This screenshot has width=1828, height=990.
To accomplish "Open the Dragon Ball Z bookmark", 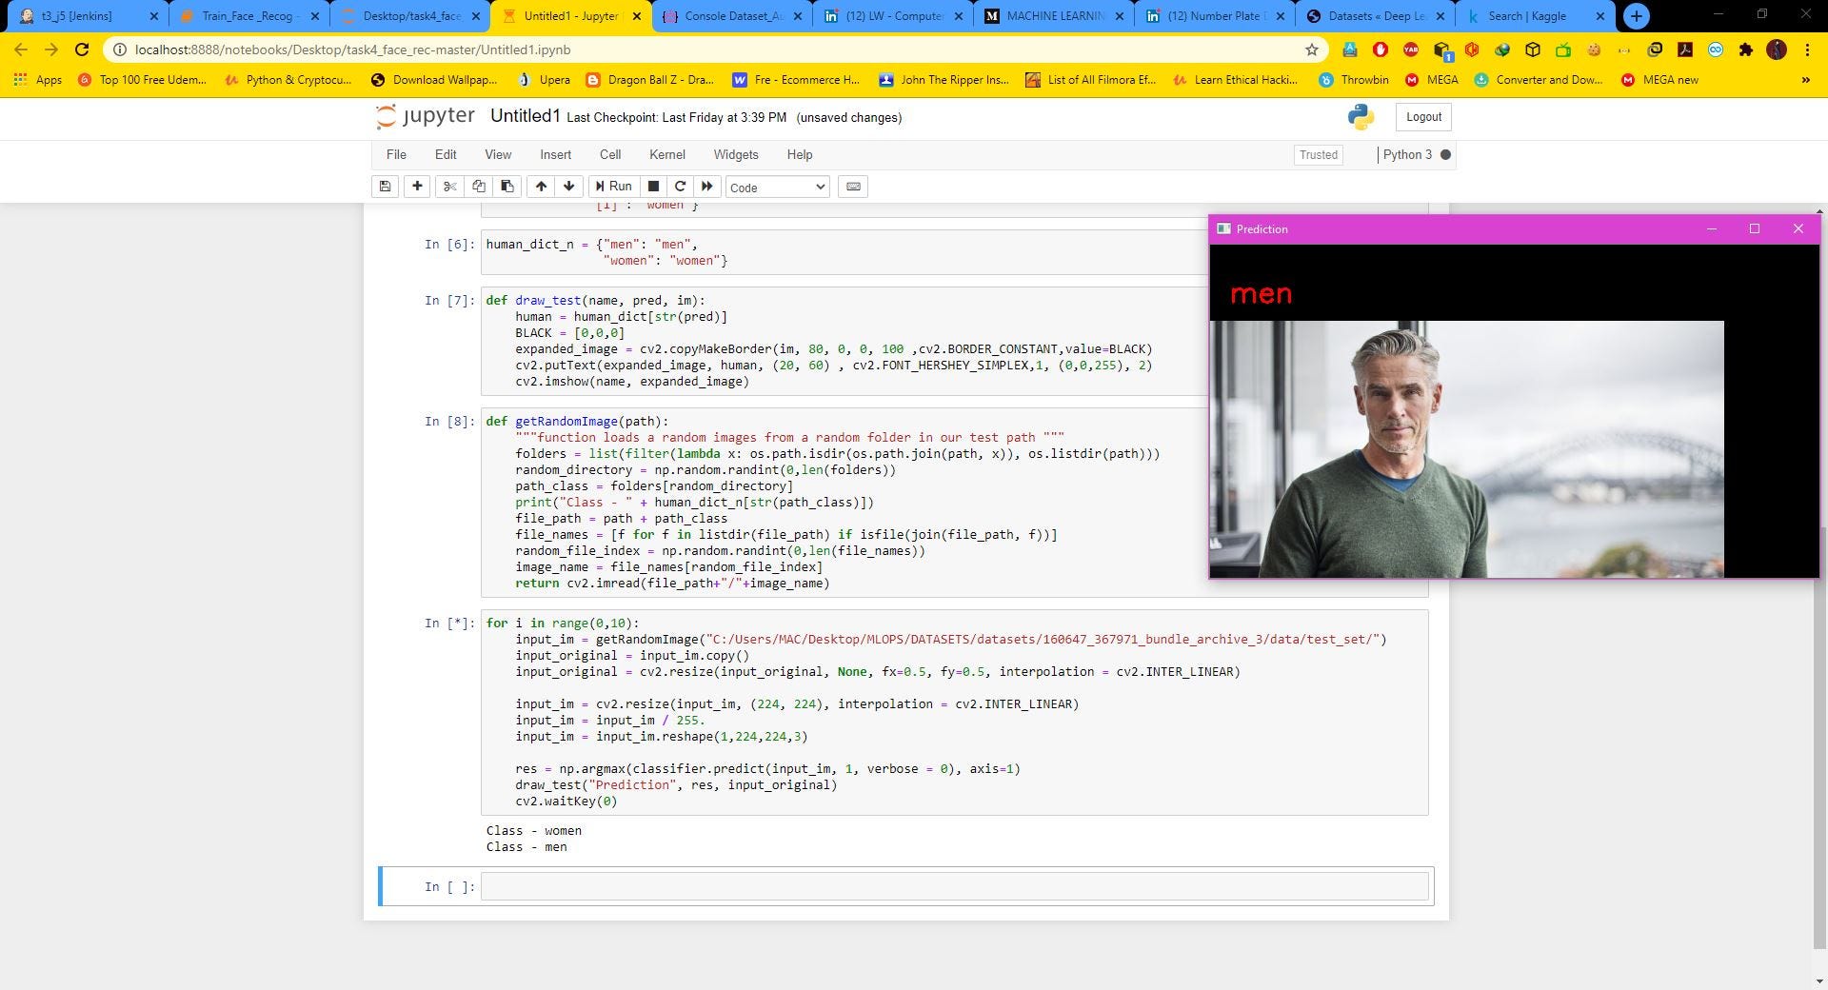I will click(649, 80).
